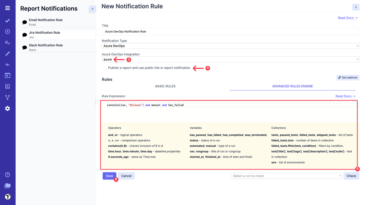The height and width of the screenshot is (205, 365).
Task: Click the help question mark icon
Action: tap(7, 175)
